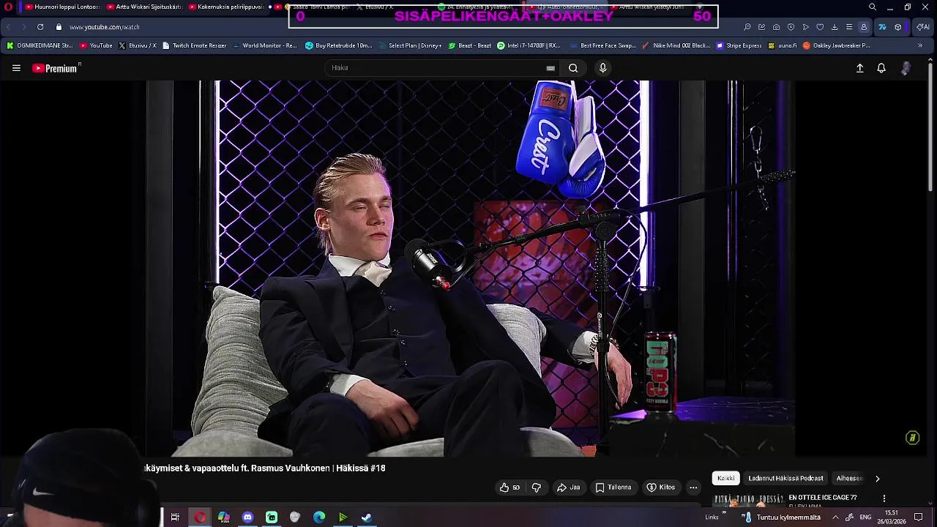Open the upload video icon
The width and height of the screenshot is (937, 527).
tap(860, 68)
